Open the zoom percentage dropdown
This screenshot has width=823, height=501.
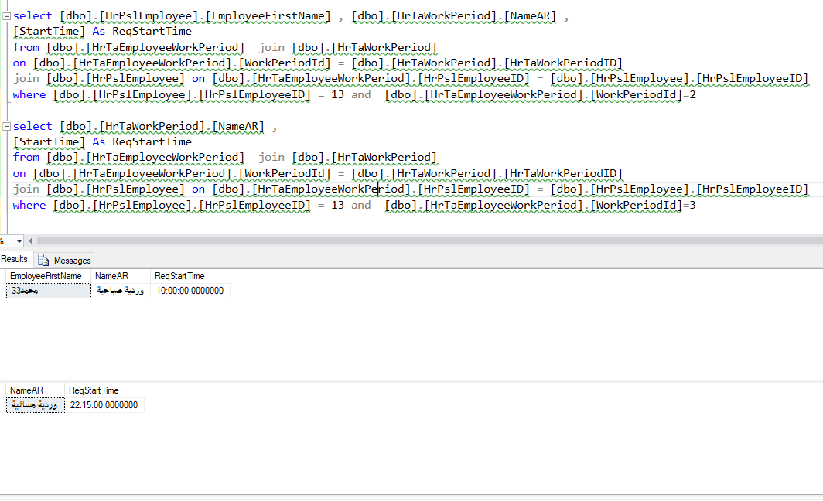(x=21, y=241)
